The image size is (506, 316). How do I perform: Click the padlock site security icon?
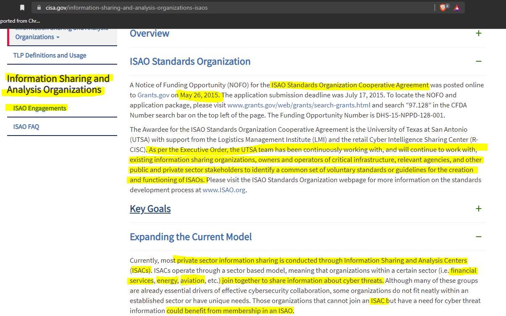[x=39, y=8]
